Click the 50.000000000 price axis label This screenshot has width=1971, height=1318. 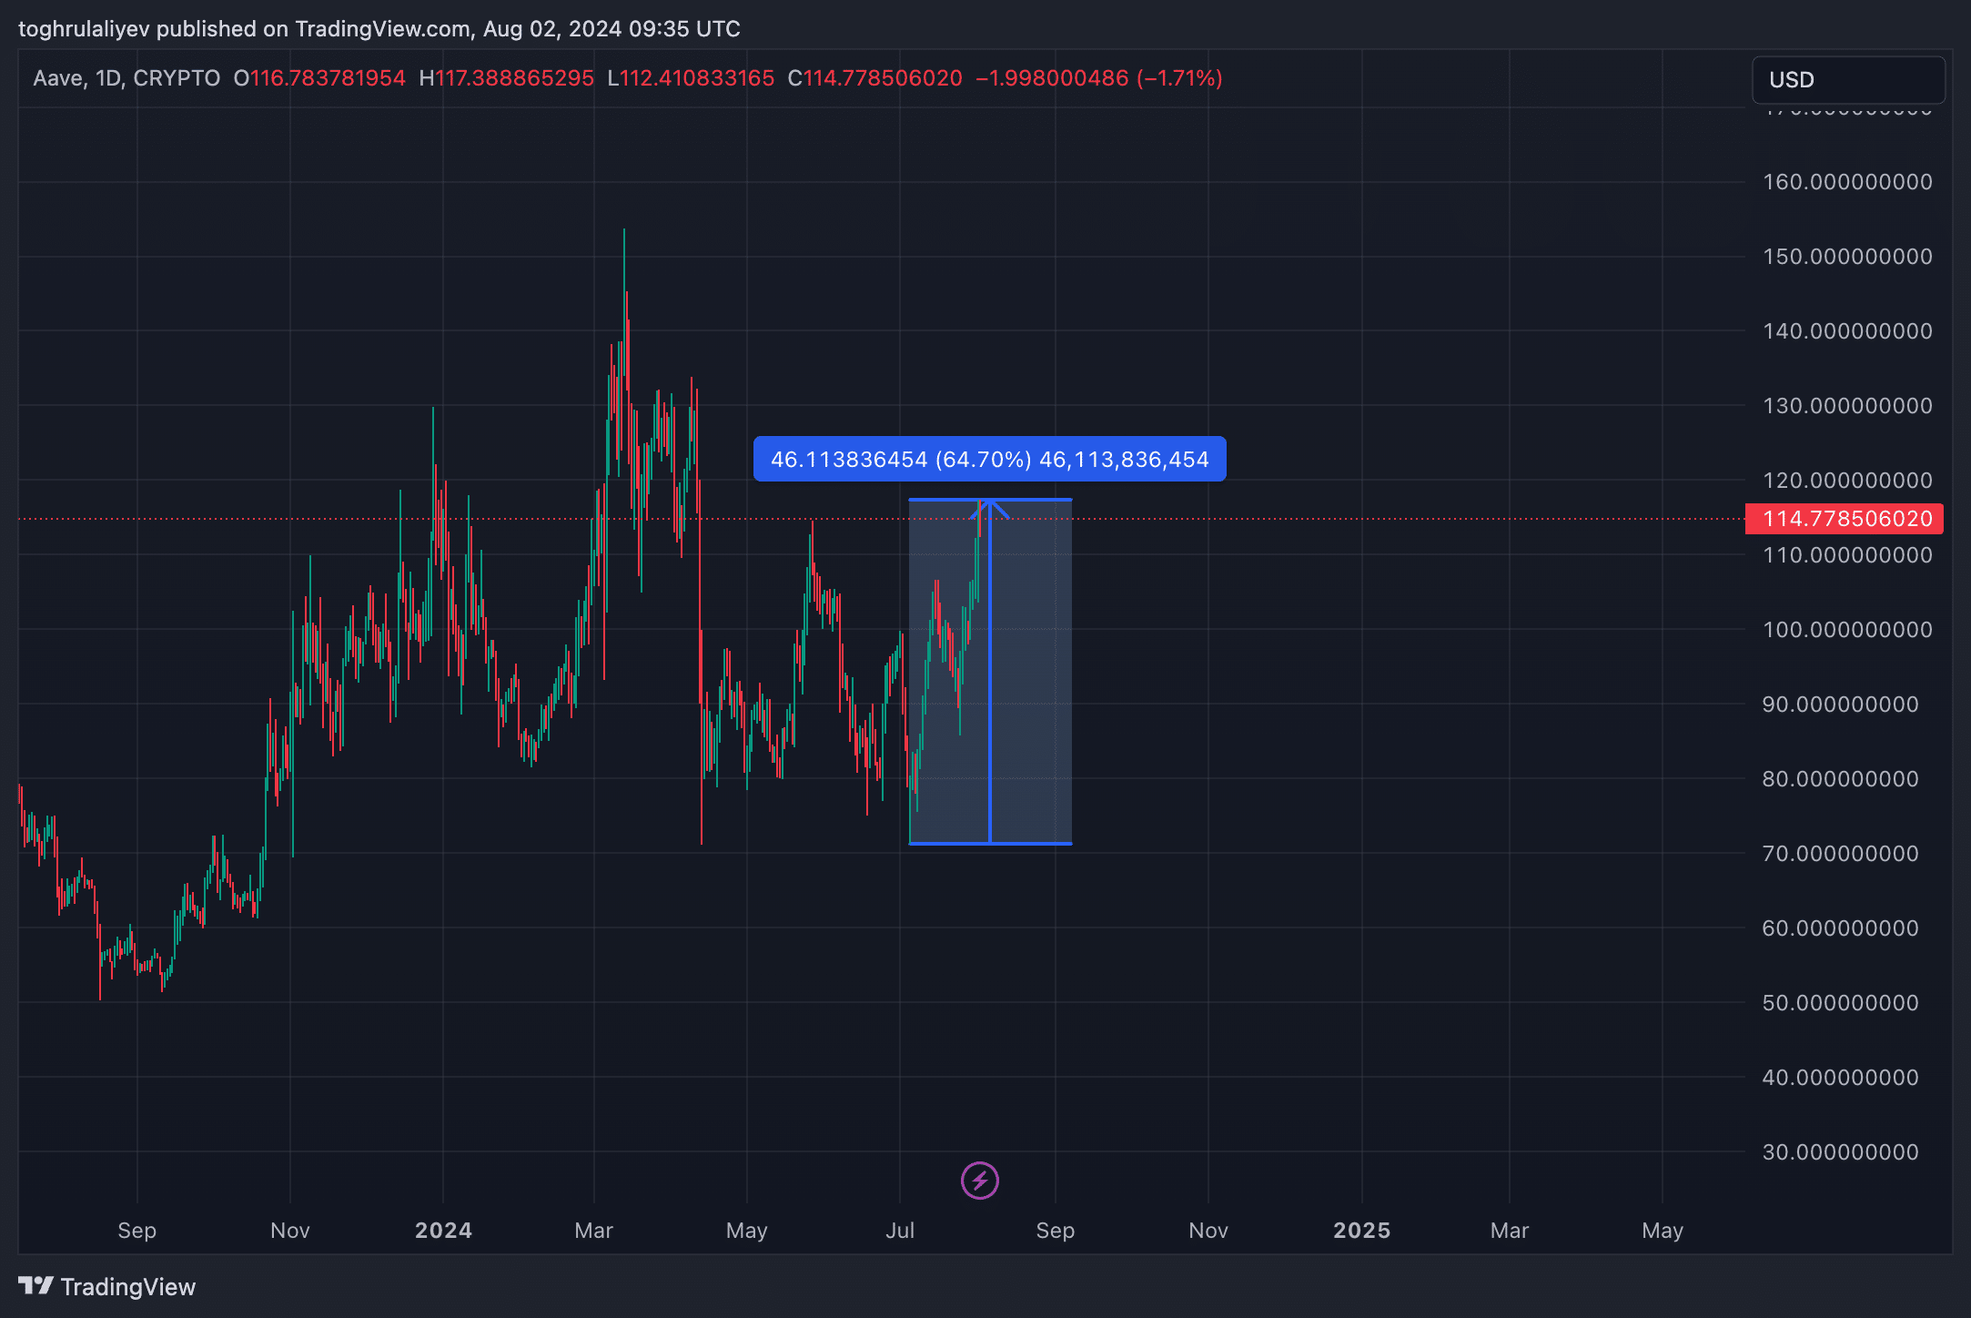1841,1003
